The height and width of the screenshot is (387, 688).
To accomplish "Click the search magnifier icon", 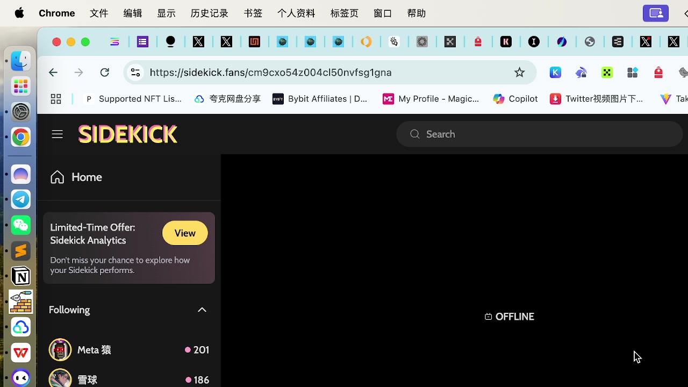I will pos(414,134).
